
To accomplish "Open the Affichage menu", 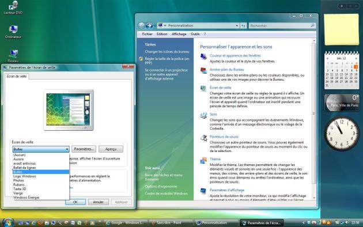I will [x=179, y=34].
